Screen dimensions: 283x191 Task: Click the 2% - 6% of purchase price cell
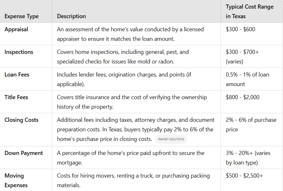(251, 125)
